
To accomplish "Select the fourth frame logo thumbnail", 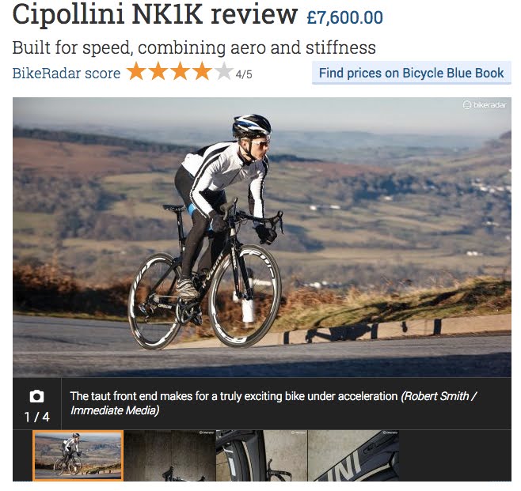I will [353, 455].
